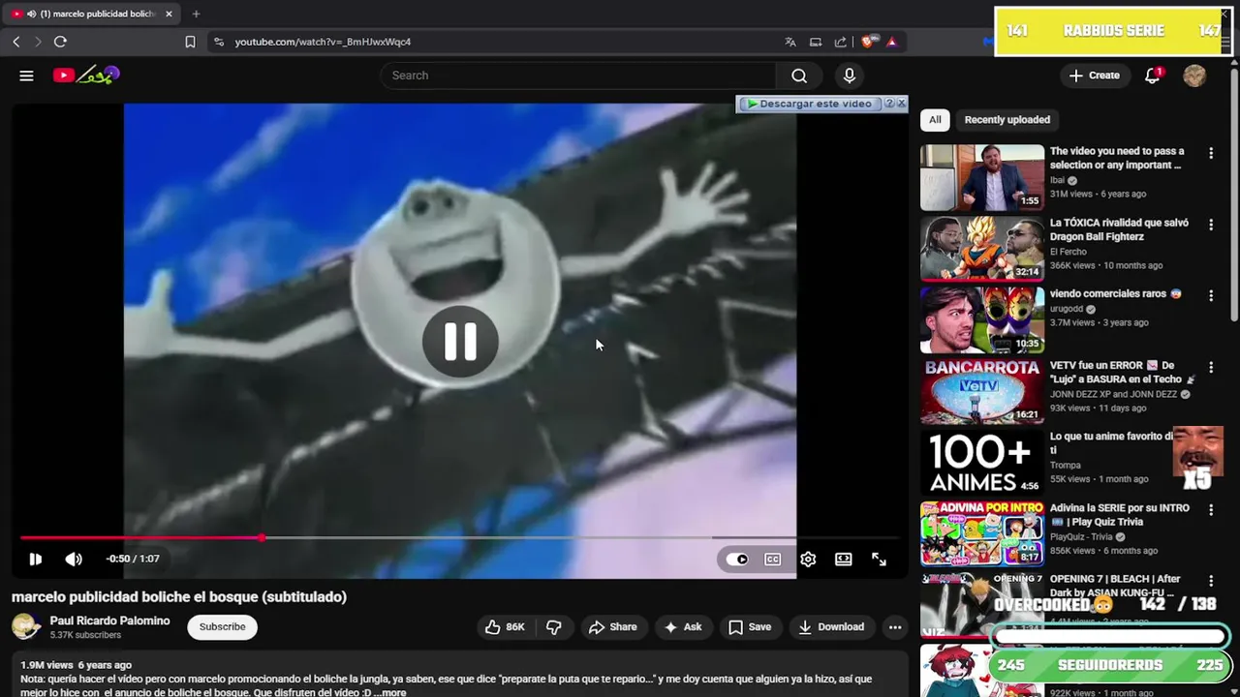1240x697 pixels.
Task: Open more actions below the video
Action: point(895,626)
